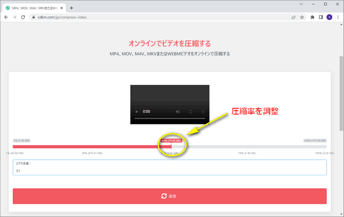The height and width of the screenshot is (217, 344).
Task: Click the ビデオ品質 input field
Action: tap(170, 171)
